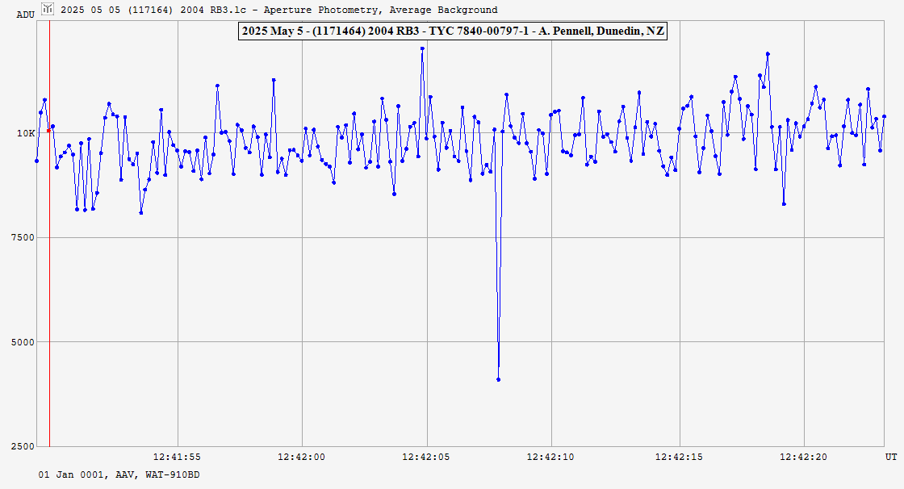This screenshot has height=489, width=904.
Task: Select the deepest occultation minimum data point
Action: 498,379
